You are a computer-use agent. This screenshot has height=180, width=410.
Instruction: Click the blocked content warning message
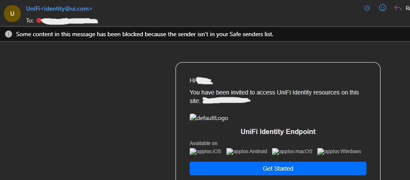pyautogui.click(x=144, y=34)
